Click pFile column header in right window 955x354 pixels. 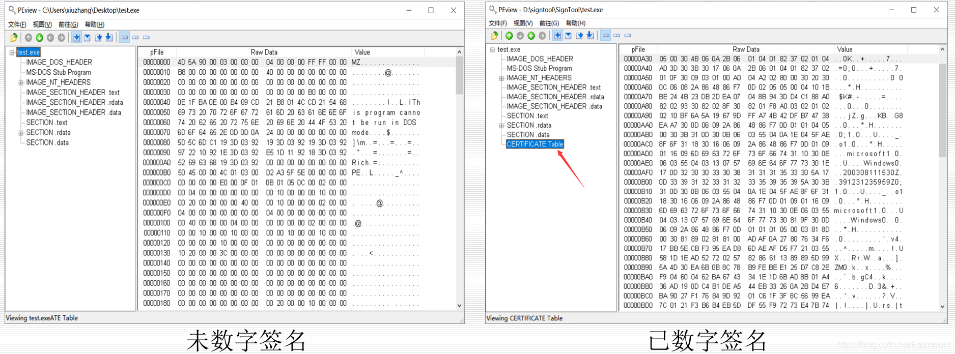pos(638,49)
